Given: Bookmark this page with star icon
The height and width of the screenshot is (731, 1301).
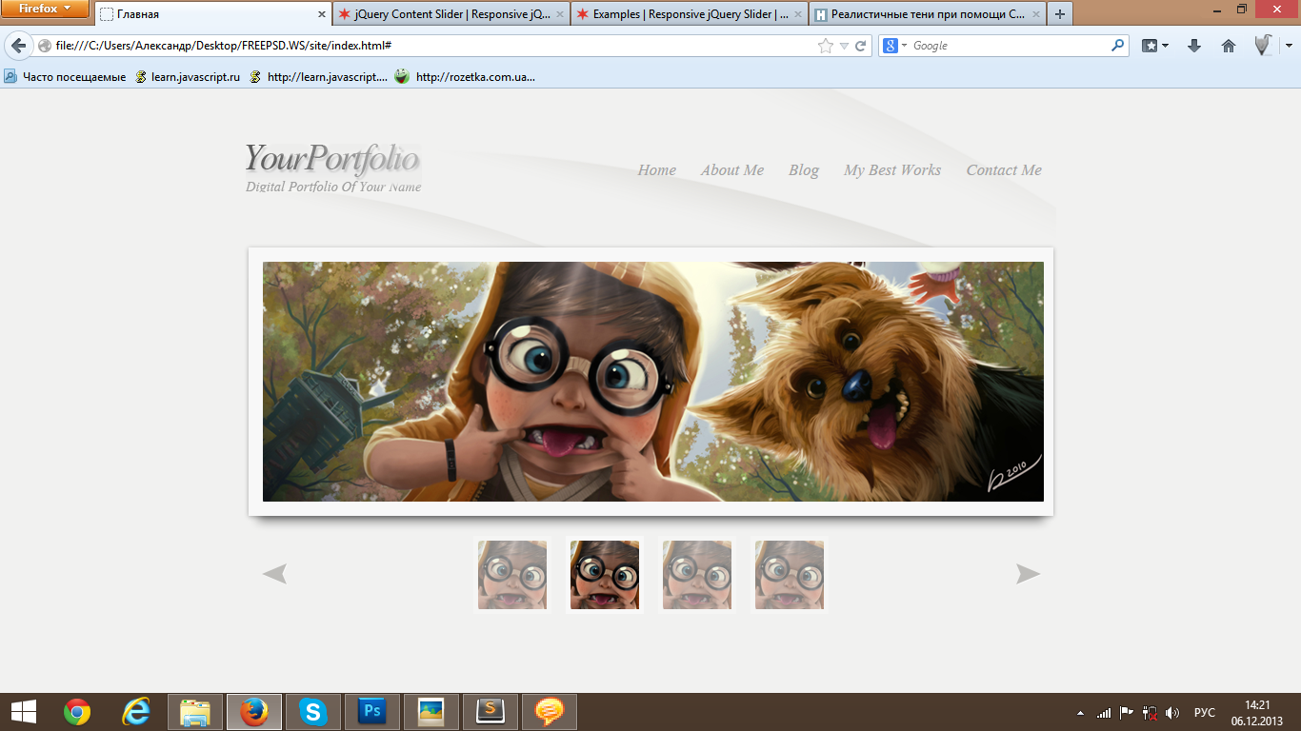Looking at the screenshot, I should point(826,46).
